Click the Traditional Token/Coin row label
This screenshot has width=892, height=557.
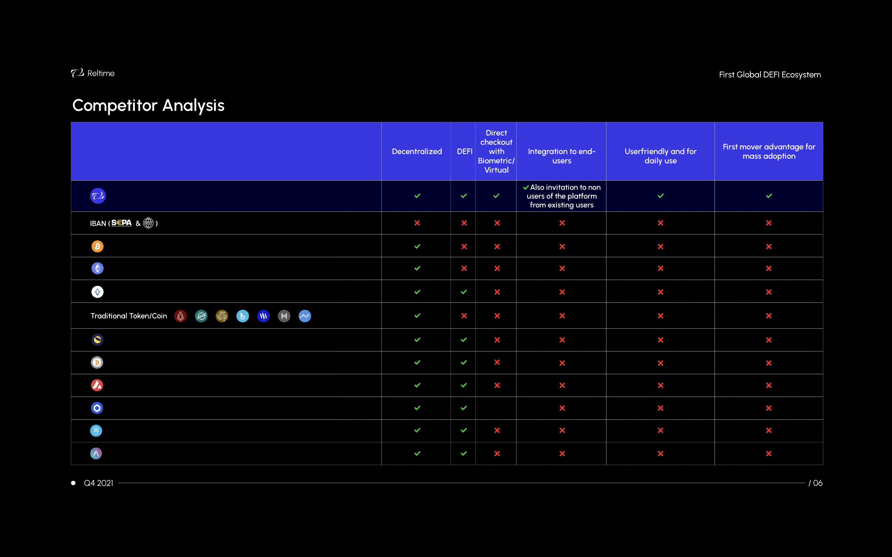tap(129, 316)
